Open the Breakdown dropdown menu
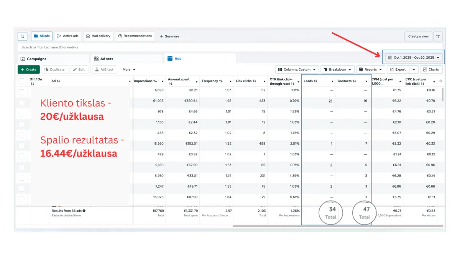The width and height of the screenshot is (460, 259). coord(337,69)
